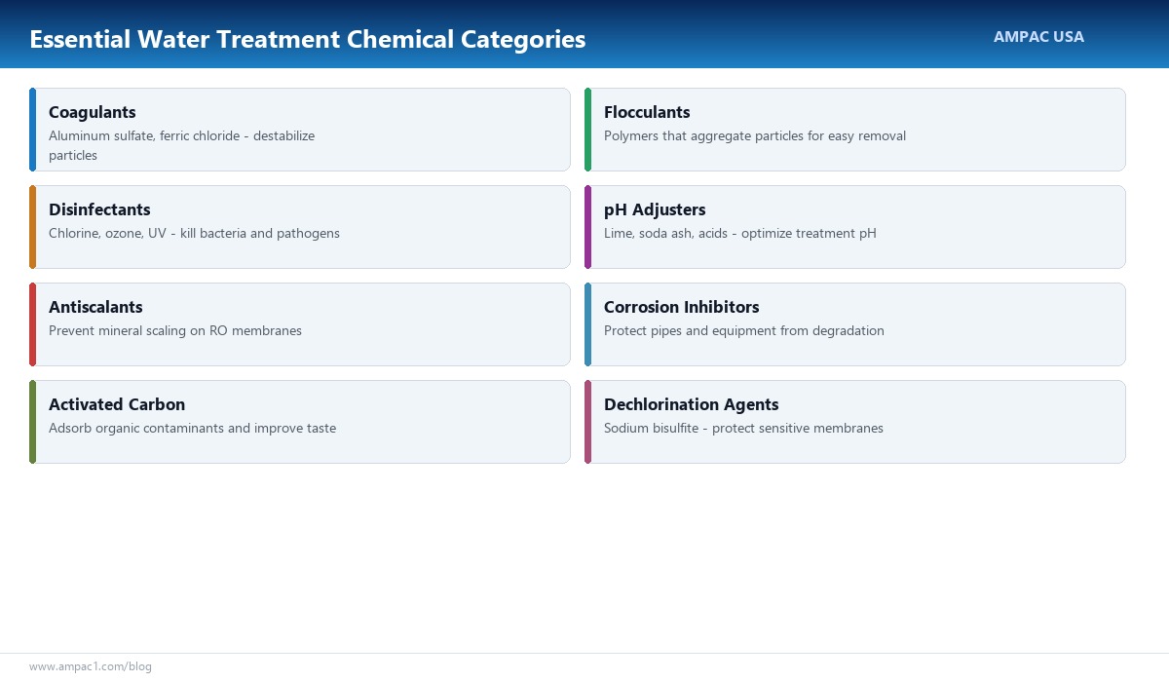The width and height of the screenshot is (1169, 682).
Task: Click the green bar beside Activated Carbon
Action: point(33,421)
